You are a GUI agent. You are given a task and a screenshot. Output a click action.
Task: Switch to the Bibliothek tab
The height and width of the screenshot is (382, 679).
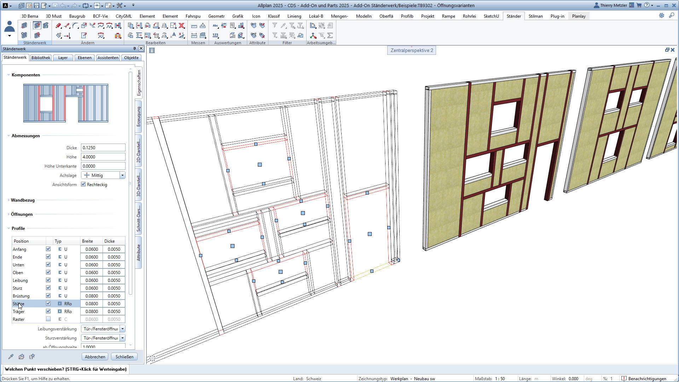click(x=41, y=58)
